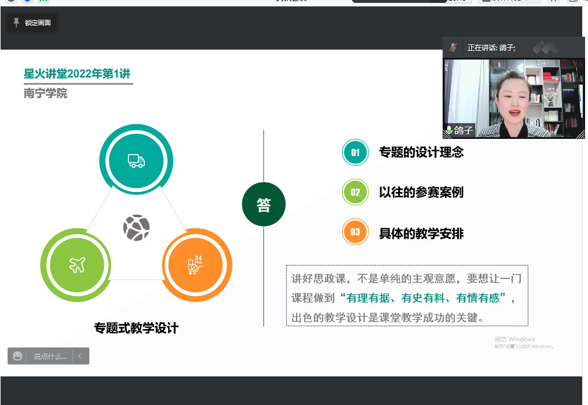Click the teal delivery truck circle icon
Image resolution: width=588 pixels, height=405 pixels.
136,160
